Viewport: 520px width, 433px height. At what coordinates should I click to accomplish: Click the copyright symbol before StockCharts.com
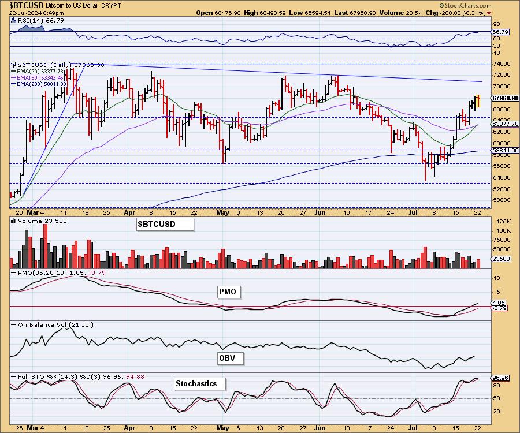442,5
